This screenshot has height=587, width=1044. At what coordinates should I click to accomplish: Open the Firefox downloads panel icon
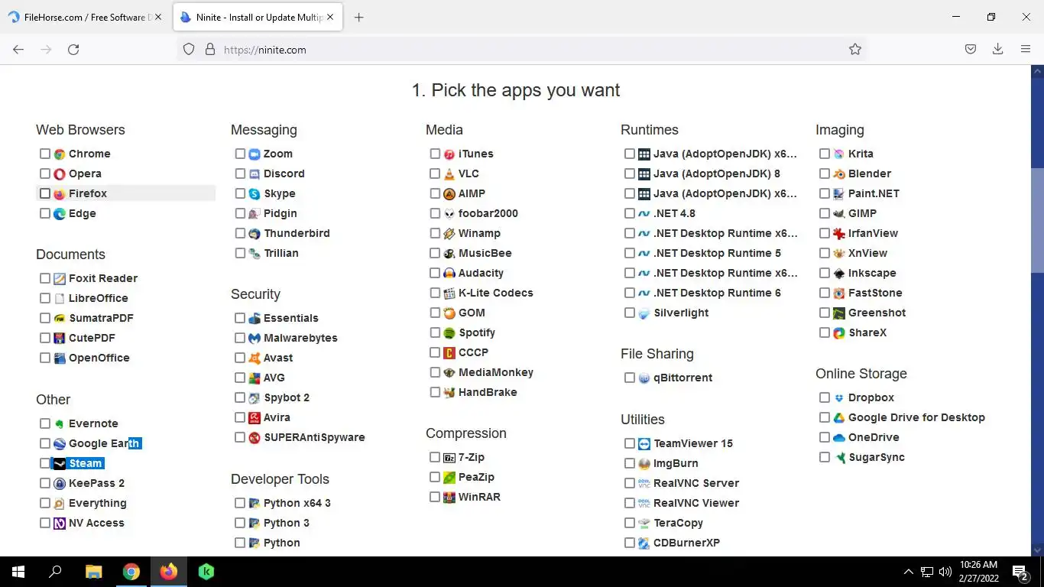click(997, 49)
